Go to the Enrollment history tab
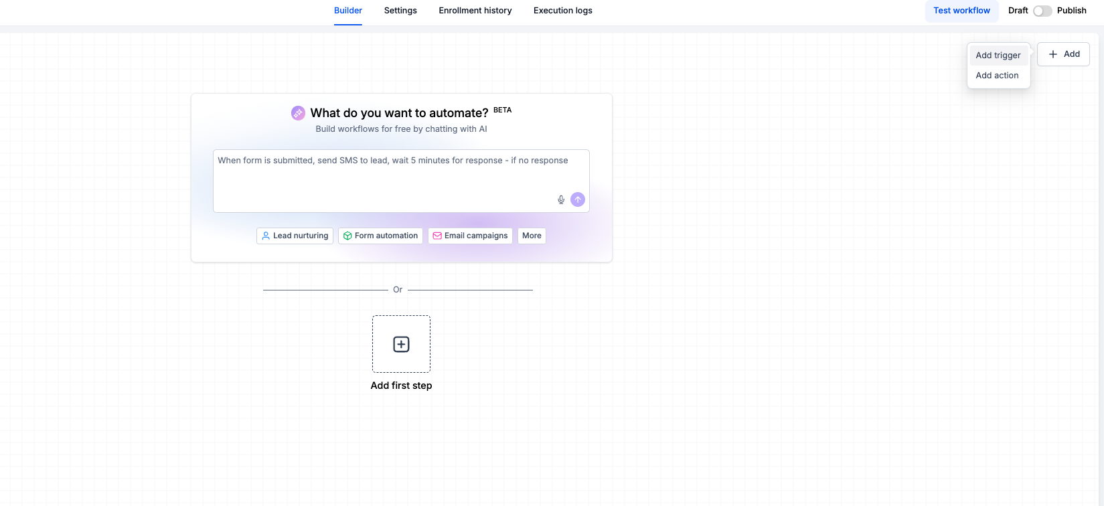 [x=475, y=11]
